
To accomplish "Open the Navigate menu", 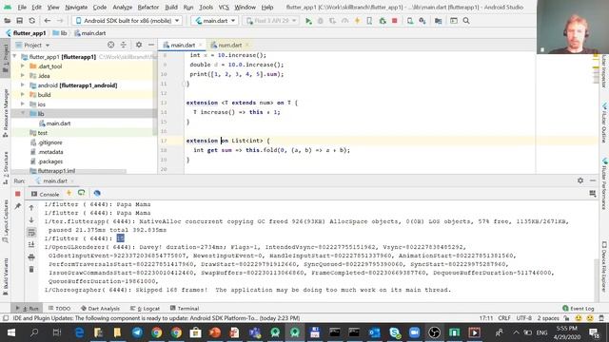I will (x=76, y=7).
